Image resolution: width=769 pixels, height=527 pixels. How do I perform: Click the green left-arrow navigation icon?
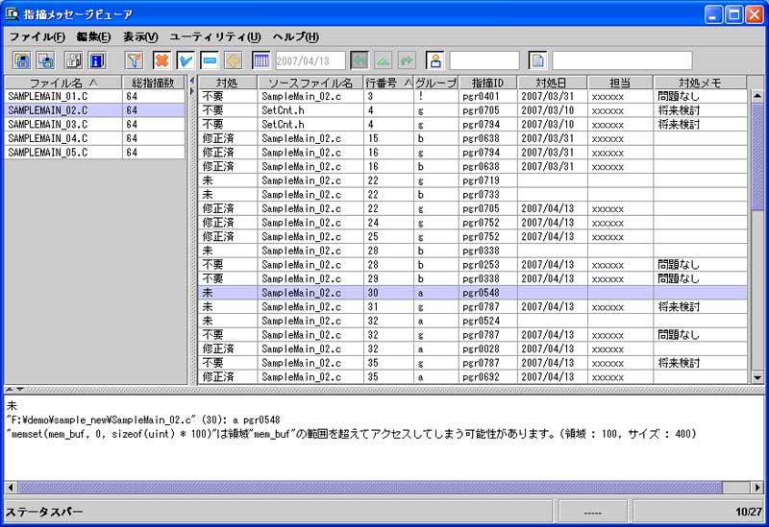tap(360, 60)
